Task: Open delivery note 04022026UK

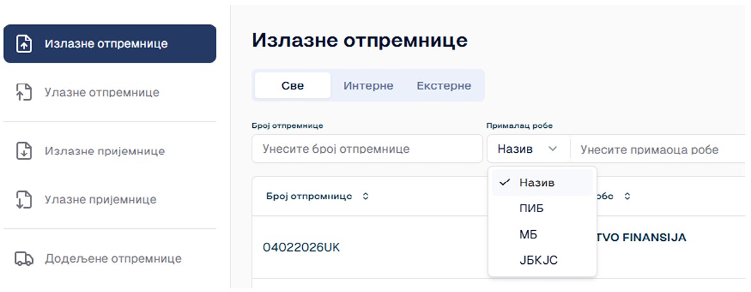Action: tap(301, 247)
